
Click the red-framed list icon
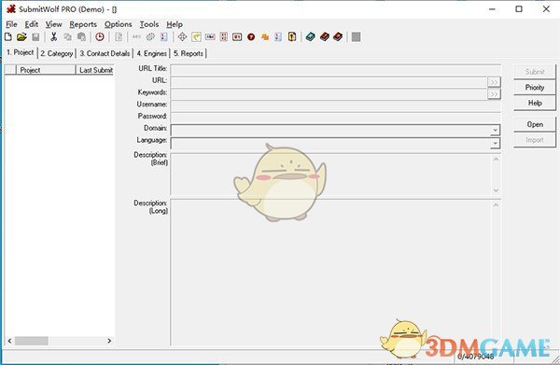coord(224,36)
